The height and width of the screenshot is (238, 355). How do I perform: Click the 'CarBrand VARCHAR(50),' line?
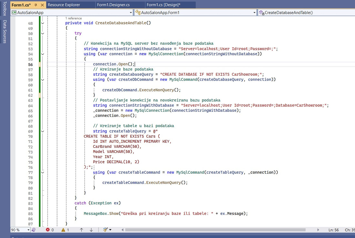pos(117,147)
